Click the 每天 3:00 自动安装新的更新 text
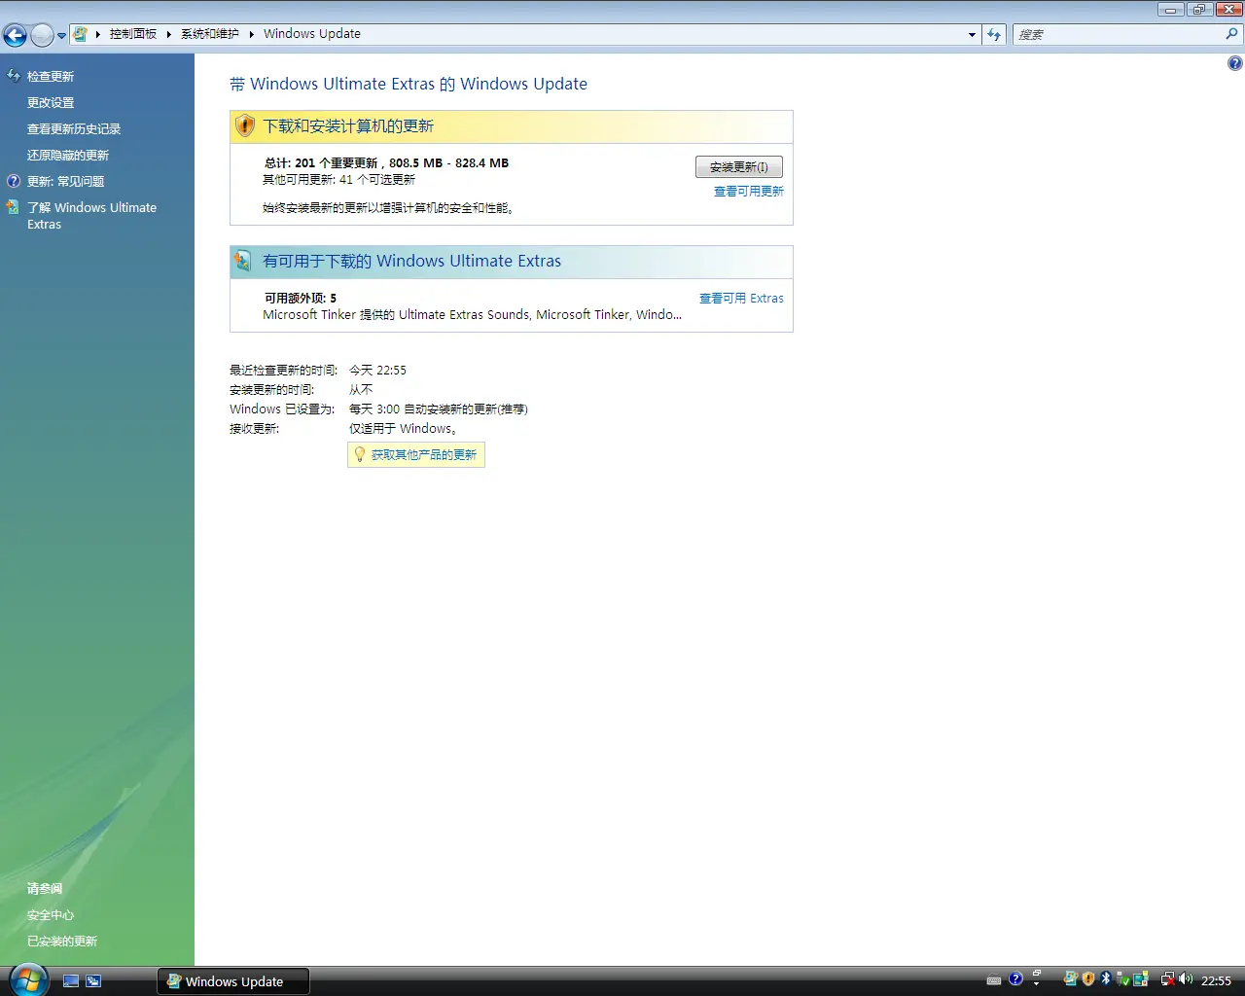Screen dimensions: 1245x996 tap(438, 409)
